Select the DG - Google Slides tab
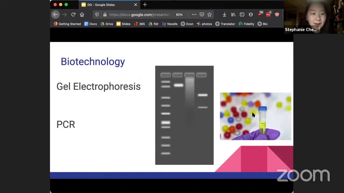344x193 pixels. tap(109, 5)
